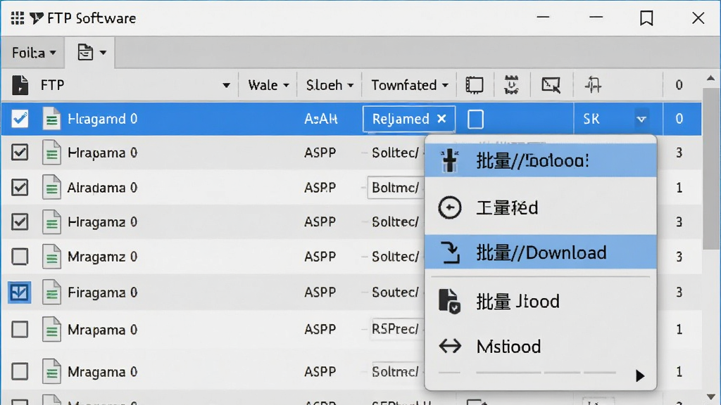Uncheck the Hcagamd 0 row checkbox
Image resolution: width=721 pixels, height=405 pixels.
20,119
